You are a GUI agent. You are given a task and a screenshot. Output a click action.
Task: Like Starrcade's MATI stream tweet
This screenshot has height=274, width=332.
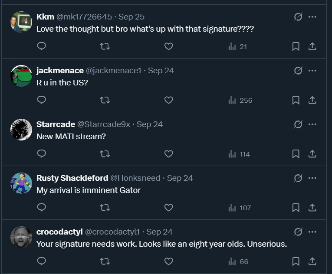(x=169, y=154)
